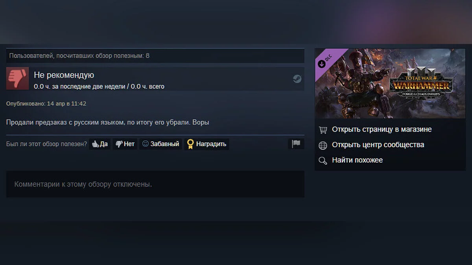Viewport: 472px width, 265px height.
Task: Click the Опубликовано 14 апр date line
Action: [x=46, y=104]
